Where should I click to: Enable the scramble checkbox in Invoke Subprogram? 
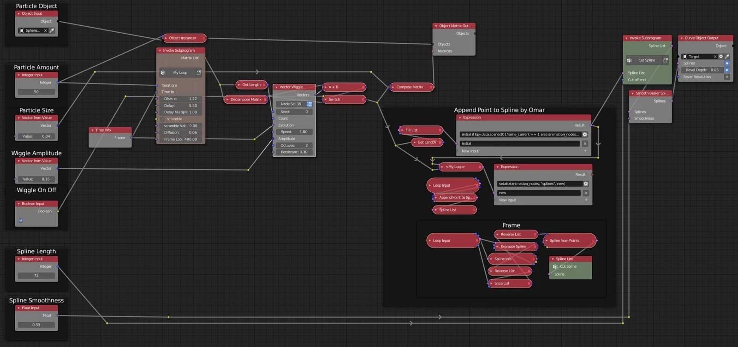pyautogui.click(x=162, y=119)
